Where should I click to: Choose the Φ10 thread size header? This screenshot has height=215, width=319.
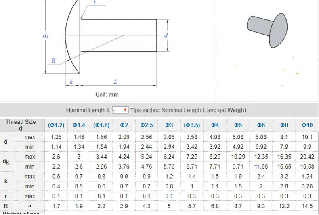point(307,125)
